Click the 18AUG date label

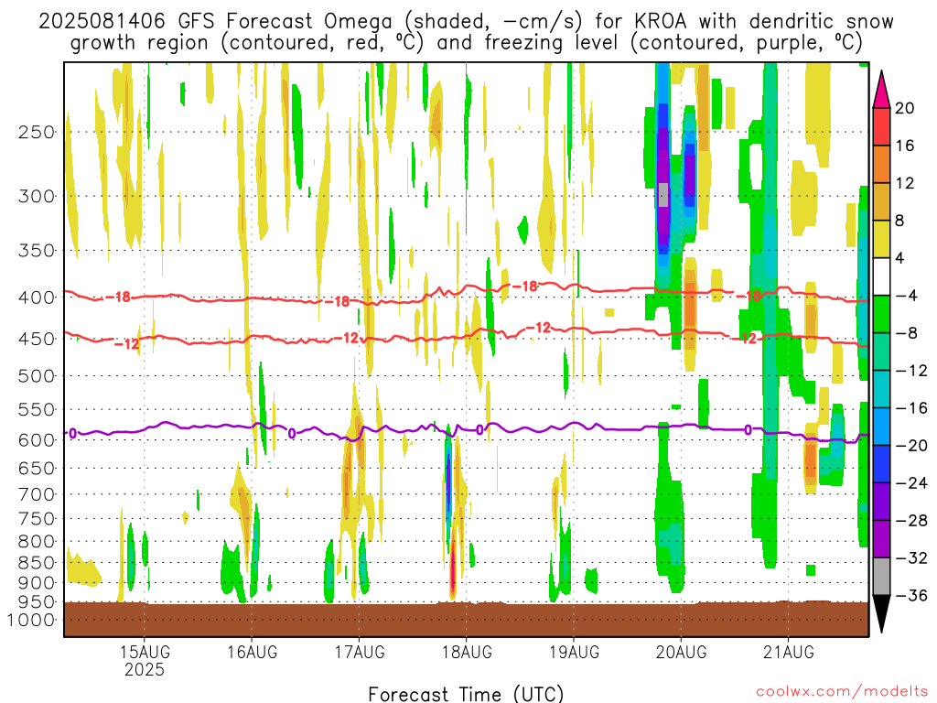(x=467, y=652)
